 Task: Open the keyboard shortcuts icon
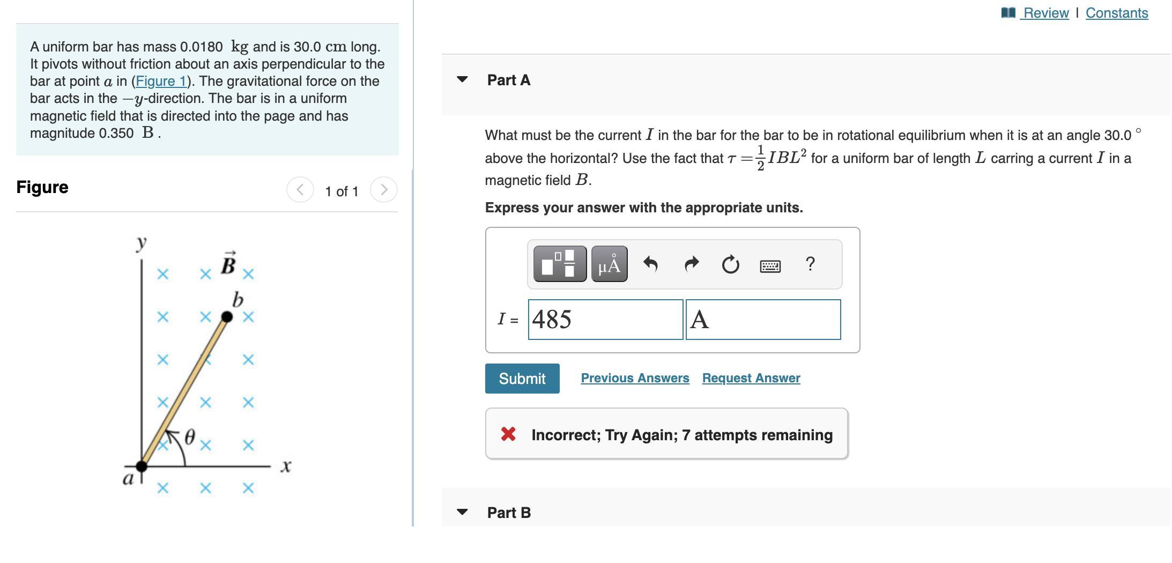[x=770, y=265]
